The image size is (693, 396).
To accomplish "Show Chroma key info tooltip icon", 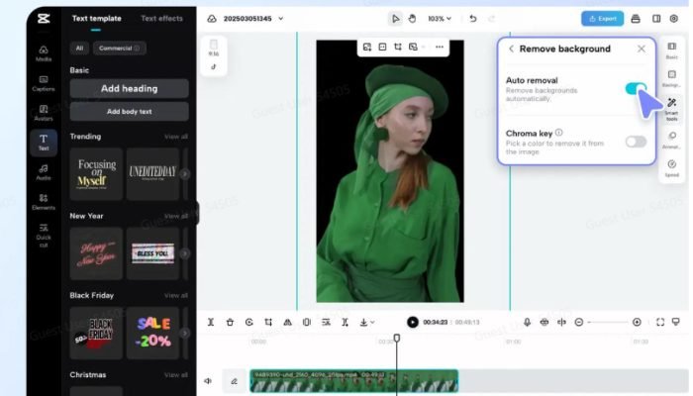I will tap(558, 133).
